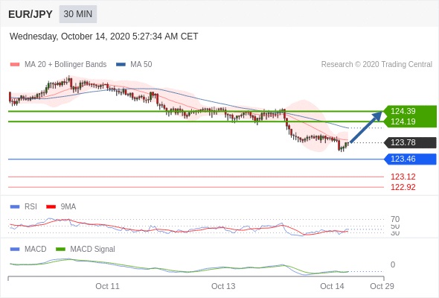Click the red 9MA legend swatch
439x298 pixels.
pos(51,207)
